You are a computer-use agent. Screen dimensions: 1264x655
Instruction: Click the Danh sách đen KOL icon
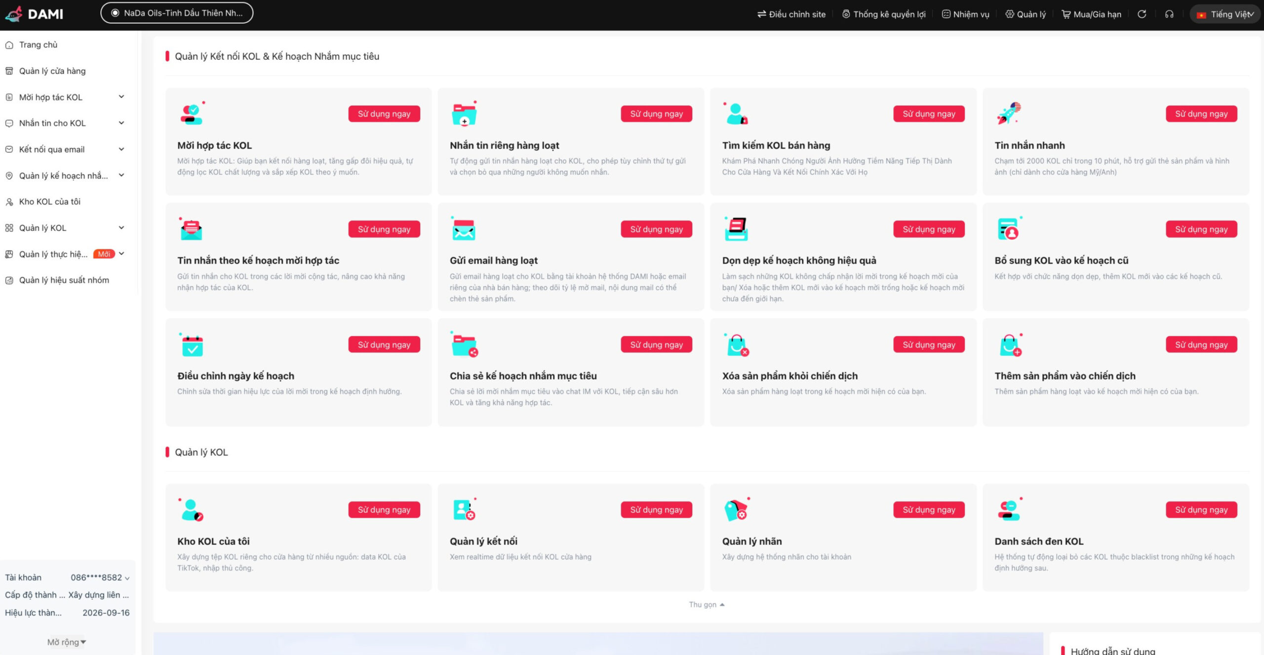coord(1008,510)
